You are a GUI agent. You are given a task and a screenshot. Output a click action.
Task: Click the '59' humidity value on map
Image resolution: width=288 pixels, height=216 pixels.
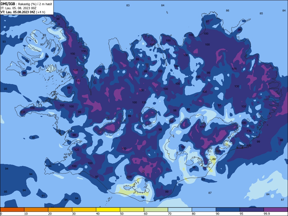pyautogui.click(x=214, y=159)
